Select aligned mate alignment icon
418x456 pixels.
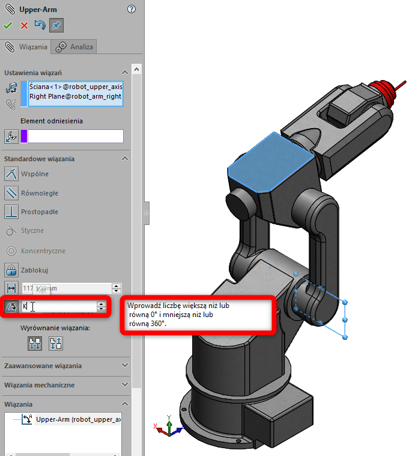tap(35, 344)
